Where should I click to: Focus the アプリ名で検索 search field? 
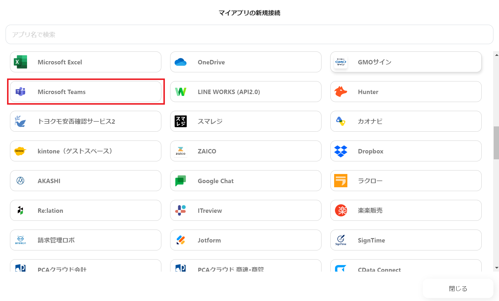tap(249, 34)
